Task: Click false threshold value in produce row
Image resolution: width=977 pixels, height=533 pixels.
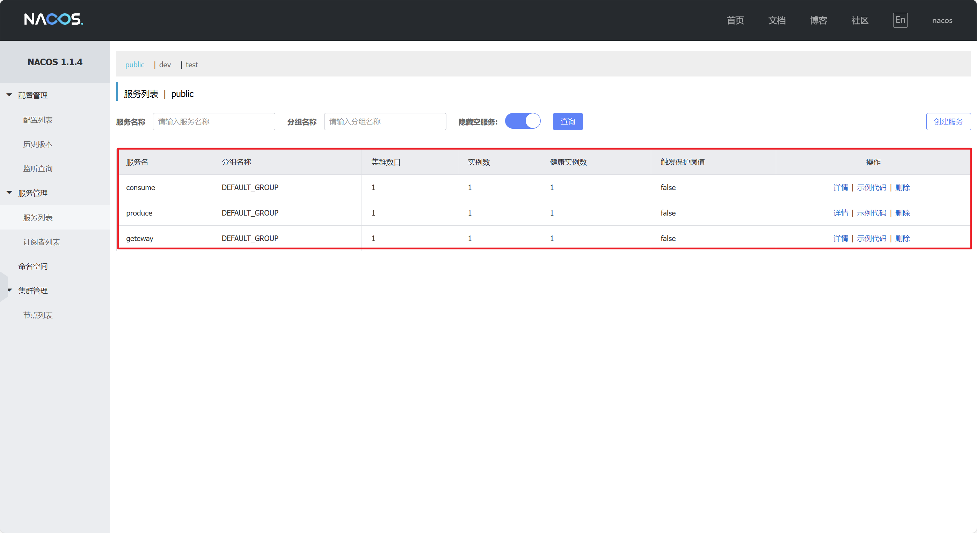Action: 668,213
